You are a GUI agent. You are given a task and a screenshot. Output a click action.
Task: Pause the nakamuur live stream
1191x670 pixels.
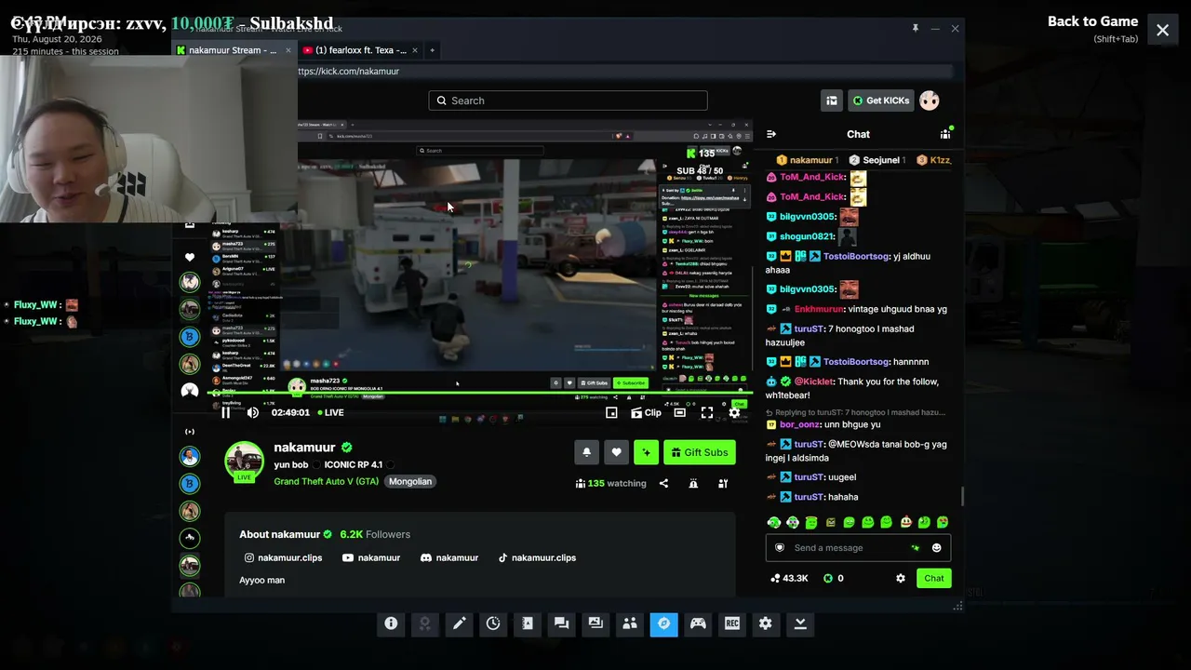point(225,412)
